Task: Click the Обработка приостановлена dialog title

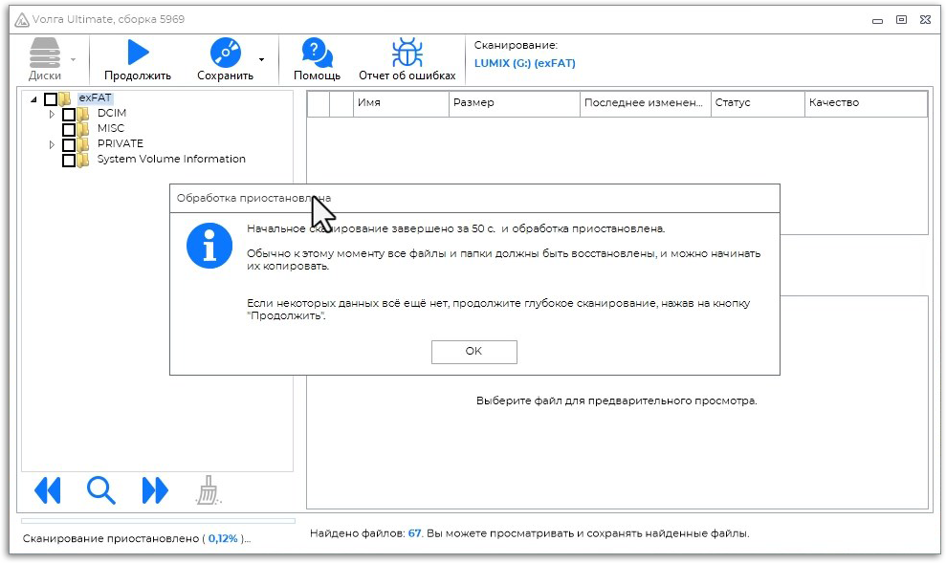Action: click(253, 198)
